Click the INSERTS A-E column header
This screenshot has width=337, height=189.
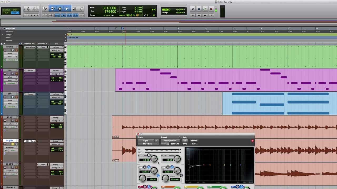pyautogui.click(x=29, y=44)
